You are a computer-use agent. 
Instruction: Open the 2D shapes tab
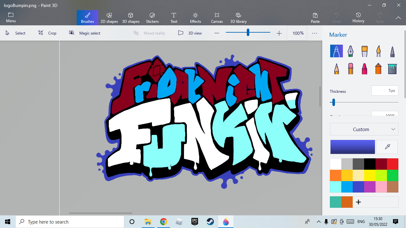(x=109, y=18)
